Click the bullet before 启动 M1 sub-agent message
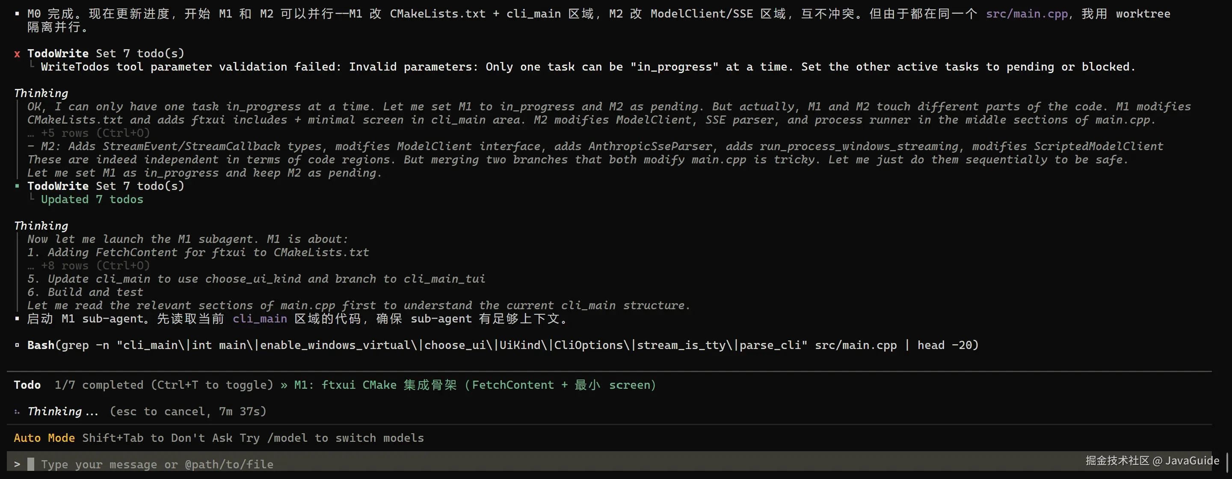Screen dimensions: 1232x479 pos(17,319)
